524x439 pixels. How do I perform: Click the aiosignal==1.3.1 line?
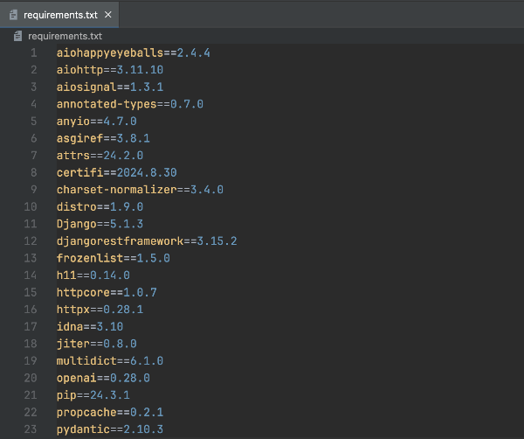tap(110, 87)
